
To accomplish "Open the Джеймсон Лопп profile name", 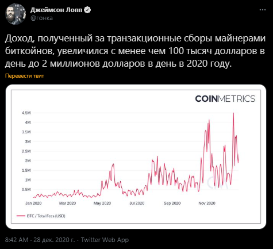I will [x=56, y=10].
